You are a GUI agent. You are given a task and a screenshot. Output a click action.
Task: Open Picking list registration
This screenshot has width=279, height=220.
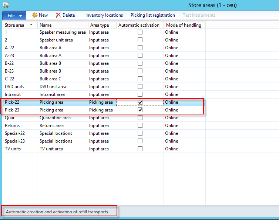pos(152,15)
